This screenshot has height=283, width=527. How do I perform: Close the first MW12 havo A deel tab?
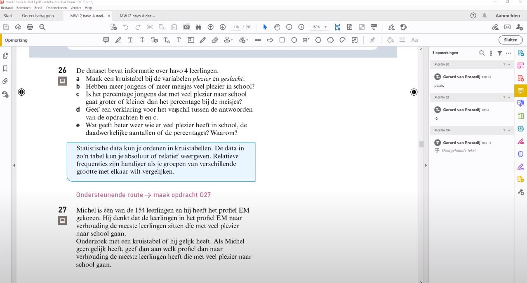[109, 16]
